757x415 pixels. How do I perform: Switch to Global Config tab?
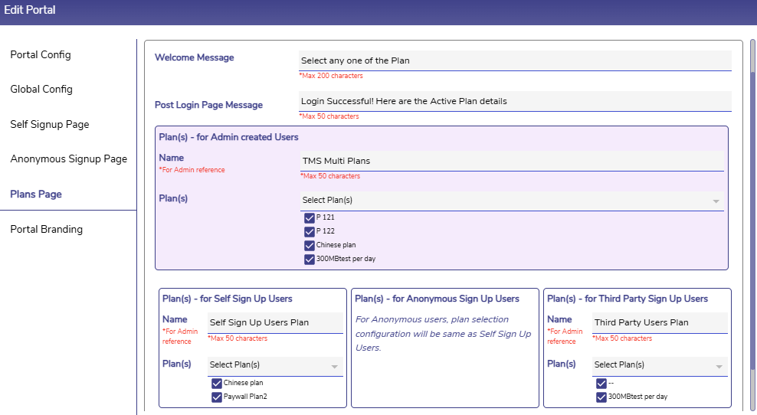point(41,90)
